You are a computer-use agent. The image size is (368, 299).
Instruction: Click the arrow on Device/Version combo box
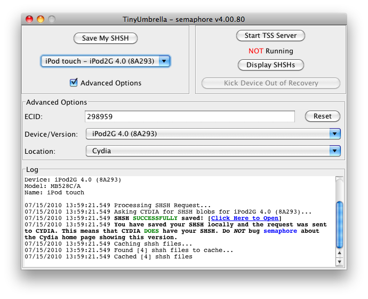335,133
